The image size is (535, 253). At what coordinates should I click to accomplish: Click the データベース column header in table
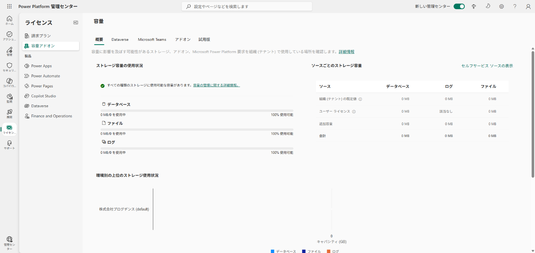397,87
